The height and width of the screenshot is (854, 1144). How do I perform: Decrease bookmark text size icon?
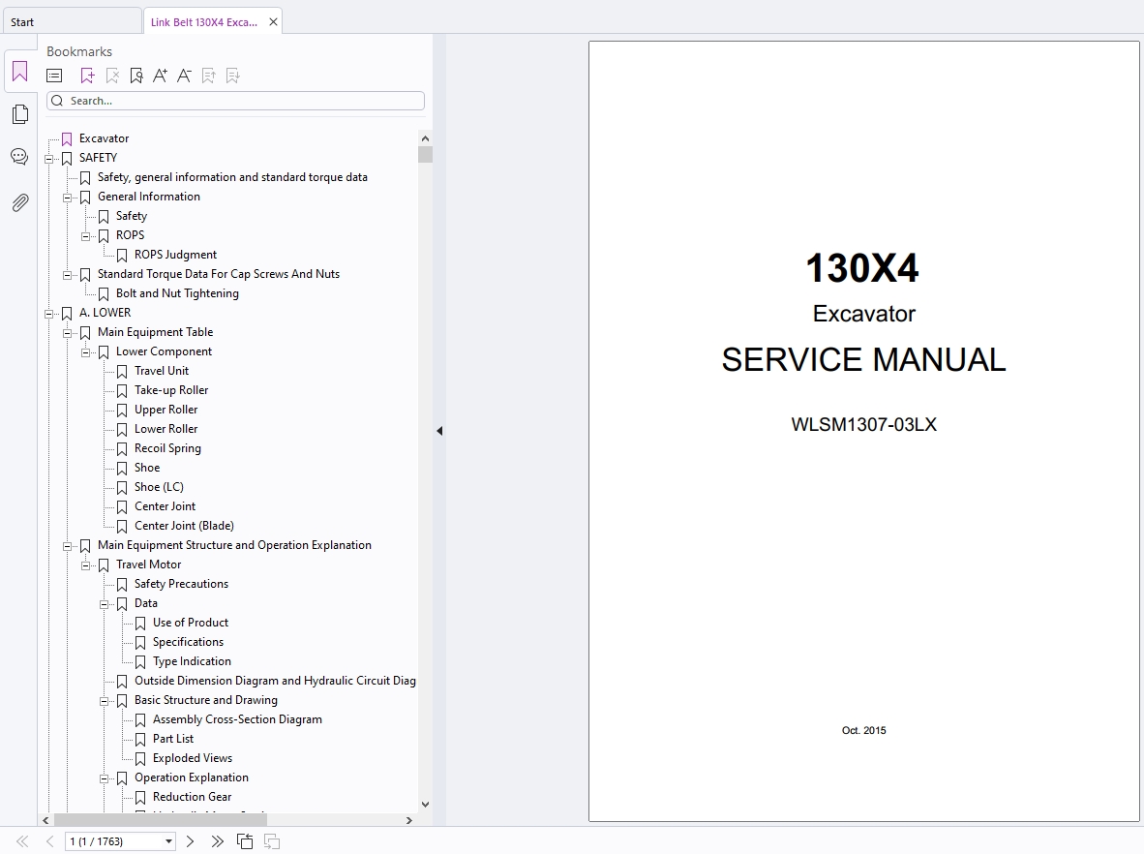184,76
